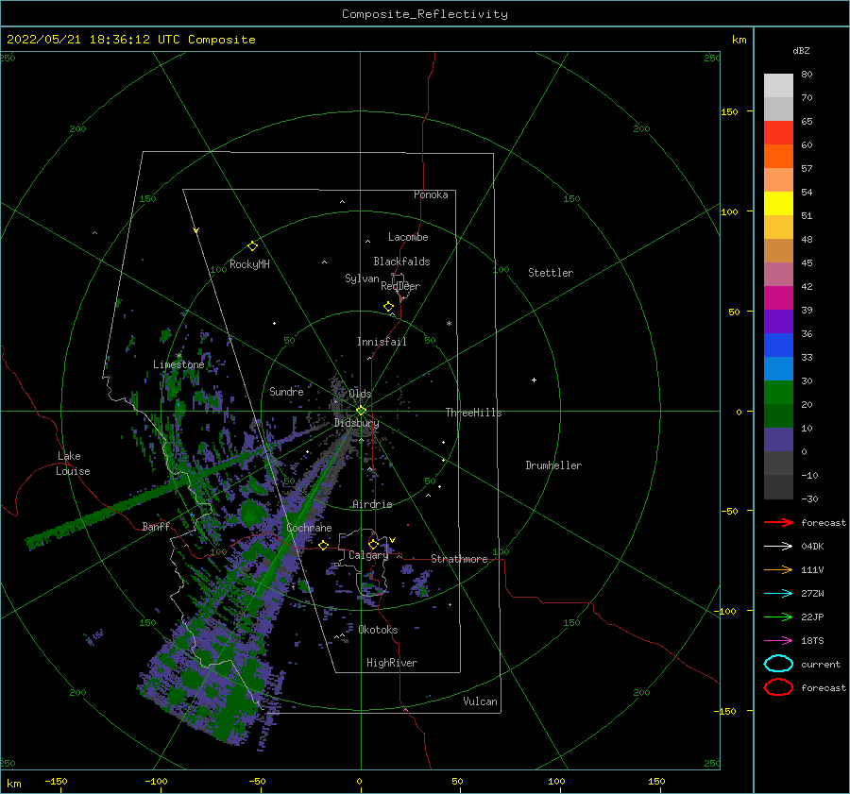Click the Didsbury town label

click(x=356, y=423)
